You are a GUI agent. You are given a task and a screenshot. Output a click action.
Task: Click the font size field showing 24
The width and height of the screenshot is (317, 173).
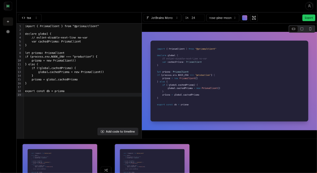click(194, 18)
